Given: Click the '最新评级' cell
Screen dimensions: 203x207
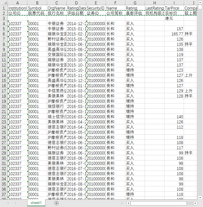Looking at the screenshot, I should tap(135, 13).
